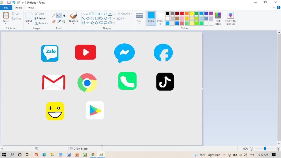
Task: Pick the orange color swatch
Action: coord(187,14)
